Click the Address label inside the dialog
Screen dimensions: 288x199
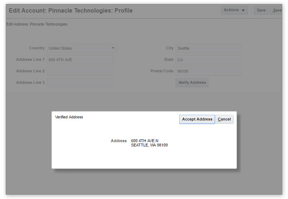[118, 141]
